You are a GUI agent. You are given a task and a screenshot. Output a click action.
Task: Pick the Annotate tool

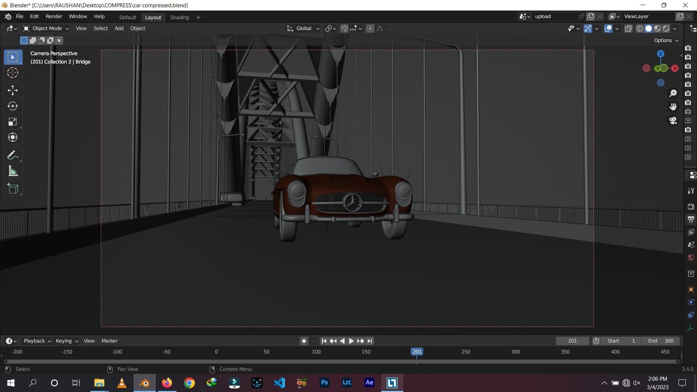[x=13, y=155]
